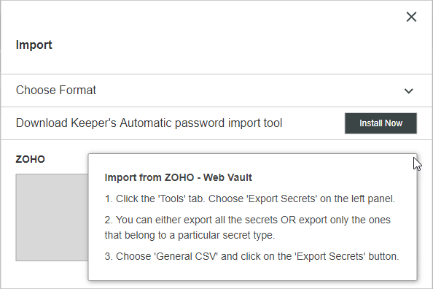Screen dimensions: 433x289
Task: Click 'Export Secrets' button mention in step 3
Action: [x=330, y=256]
